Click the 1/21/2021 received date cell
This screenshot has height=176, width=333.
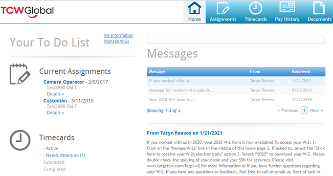302,81
